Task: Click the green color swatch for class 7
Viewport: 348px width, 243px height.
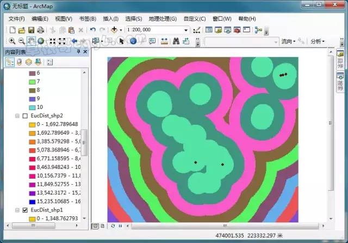Action: click(32, 81)
